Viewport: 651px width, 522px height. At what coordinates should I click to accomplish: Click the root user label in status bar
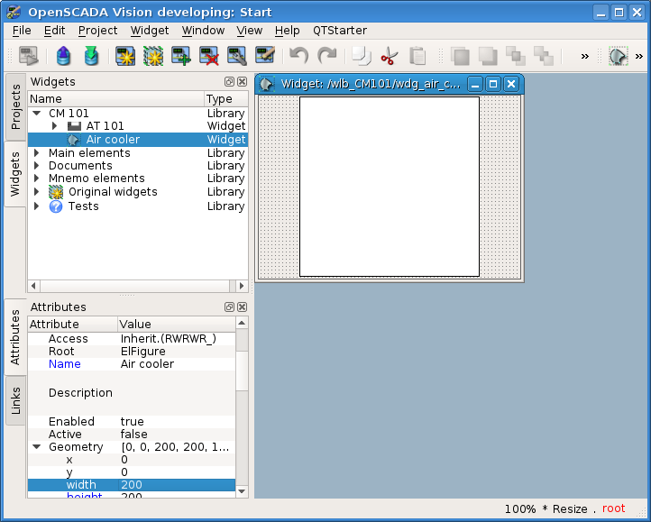point(613,508)
